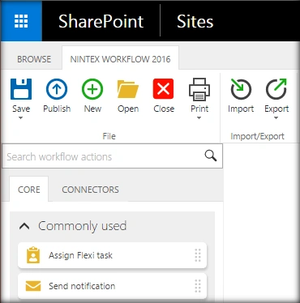
Task: Switch to the BROWSE ribbon tab
Action: [34, 59]
